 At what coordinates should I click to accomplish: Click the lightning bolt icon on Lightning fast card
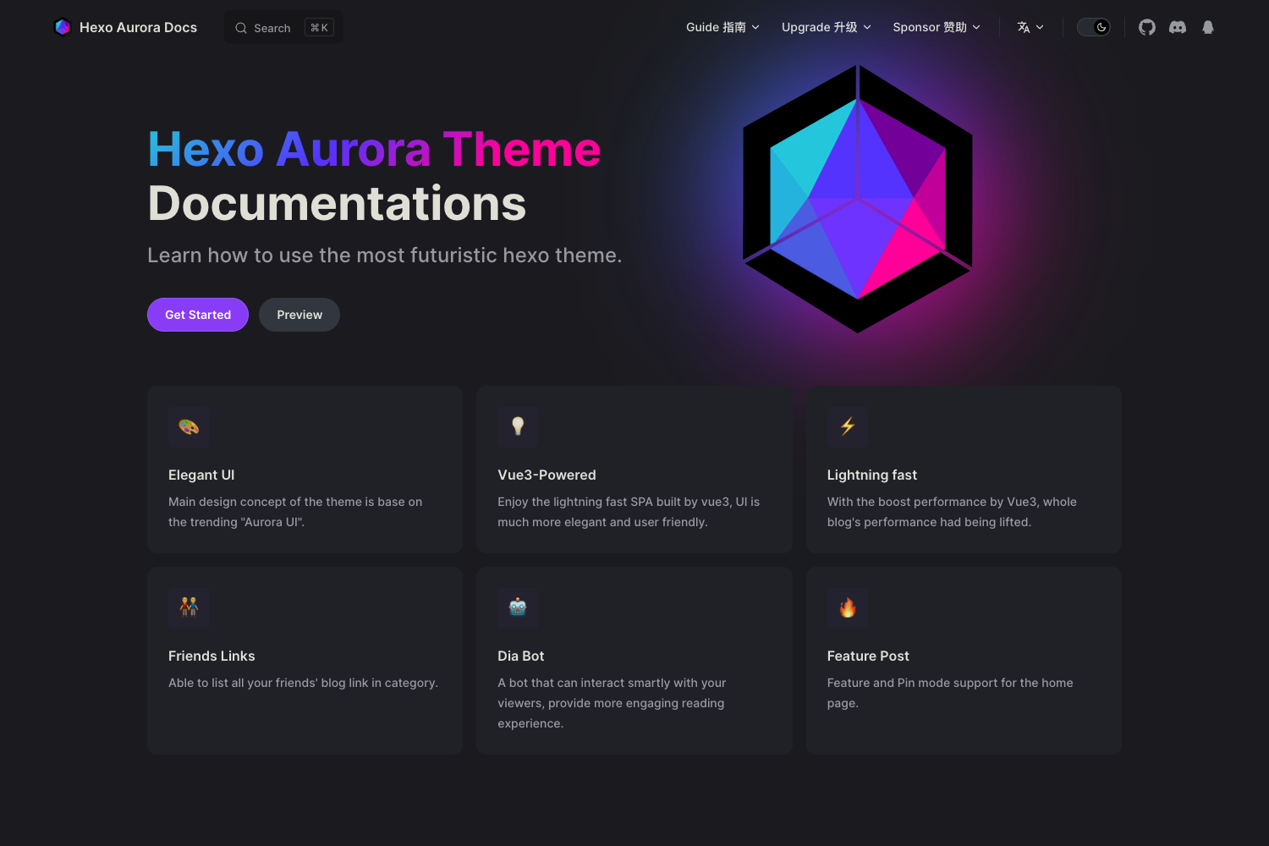coord(848,427)
